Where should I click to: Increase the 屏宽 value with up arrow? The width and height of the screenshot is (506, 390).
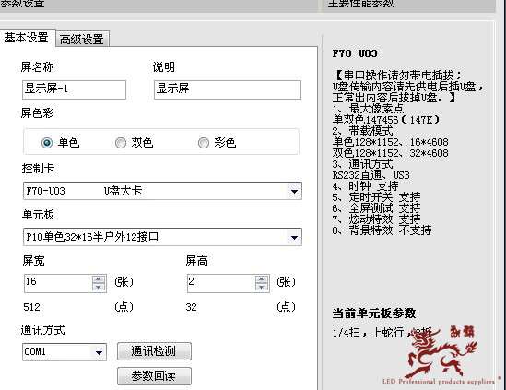[99, 279]
